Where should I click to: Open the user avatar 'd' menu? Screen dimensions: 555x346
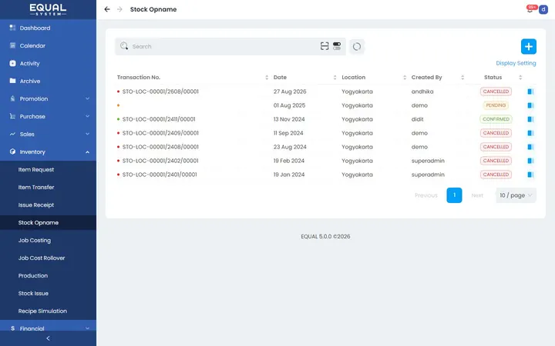pyautogui.click(x=543, y=9)
